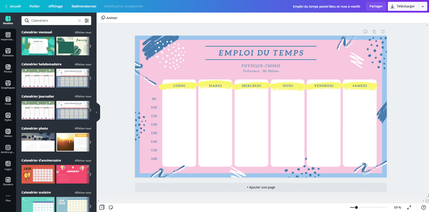Open the Arrière-plan sidebar panel

click(8, 148)
